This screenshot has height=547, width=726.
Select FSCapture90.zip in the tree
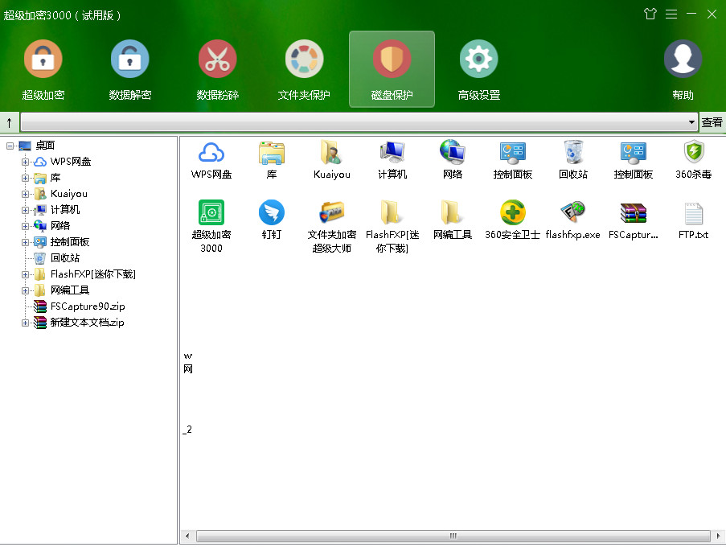(88, 306)
